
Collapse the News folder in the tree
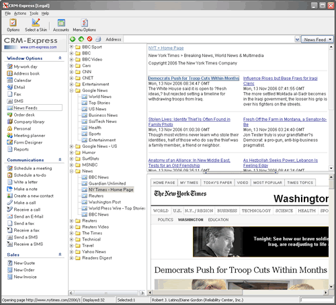(71, 171)
